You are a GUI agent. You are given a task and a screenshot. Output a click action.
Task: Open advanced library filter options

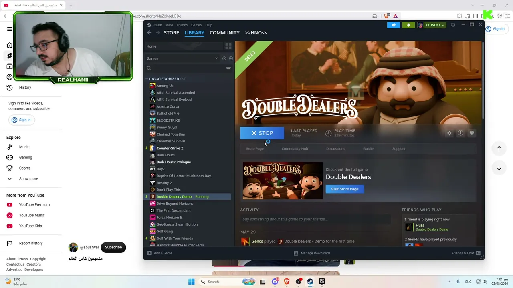point(228,68)
